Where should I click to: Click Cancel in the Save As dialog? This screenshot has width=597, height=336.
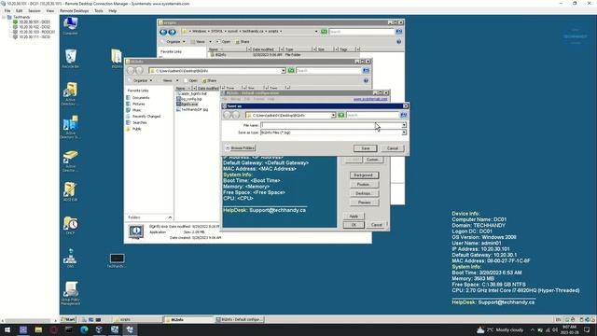(392, 148)
